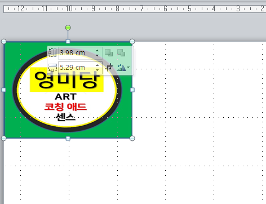Click the Send to Back icon

coord(121,53)
